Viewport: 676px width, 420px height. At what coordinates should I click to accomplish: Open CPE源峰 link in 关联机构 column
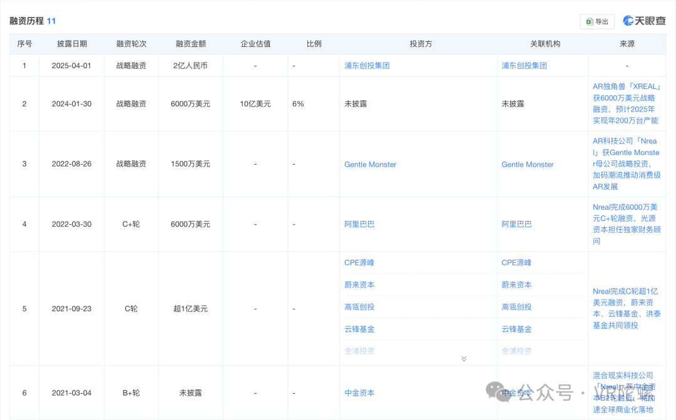[x=516, y=263]
